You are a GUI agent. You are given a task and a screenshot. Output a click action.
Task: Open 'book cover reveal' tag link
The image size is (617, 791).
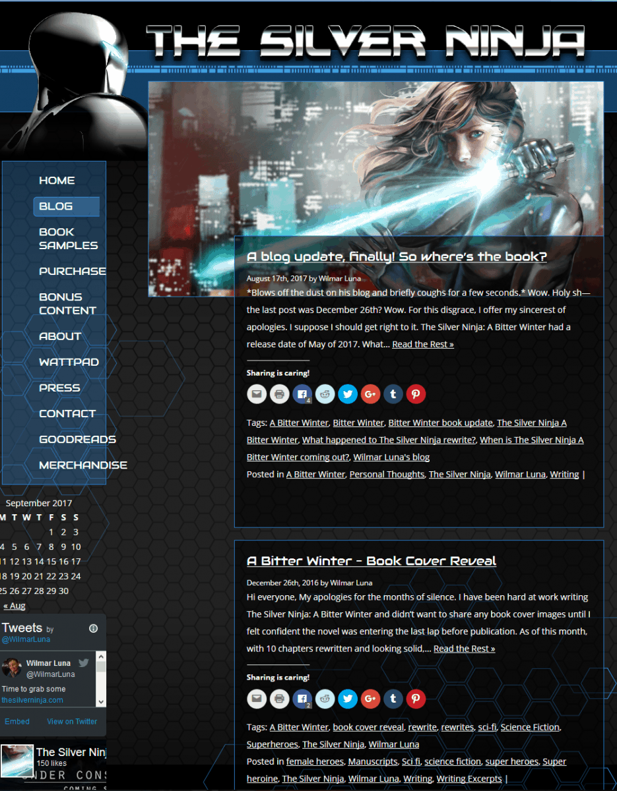[368, 727]
